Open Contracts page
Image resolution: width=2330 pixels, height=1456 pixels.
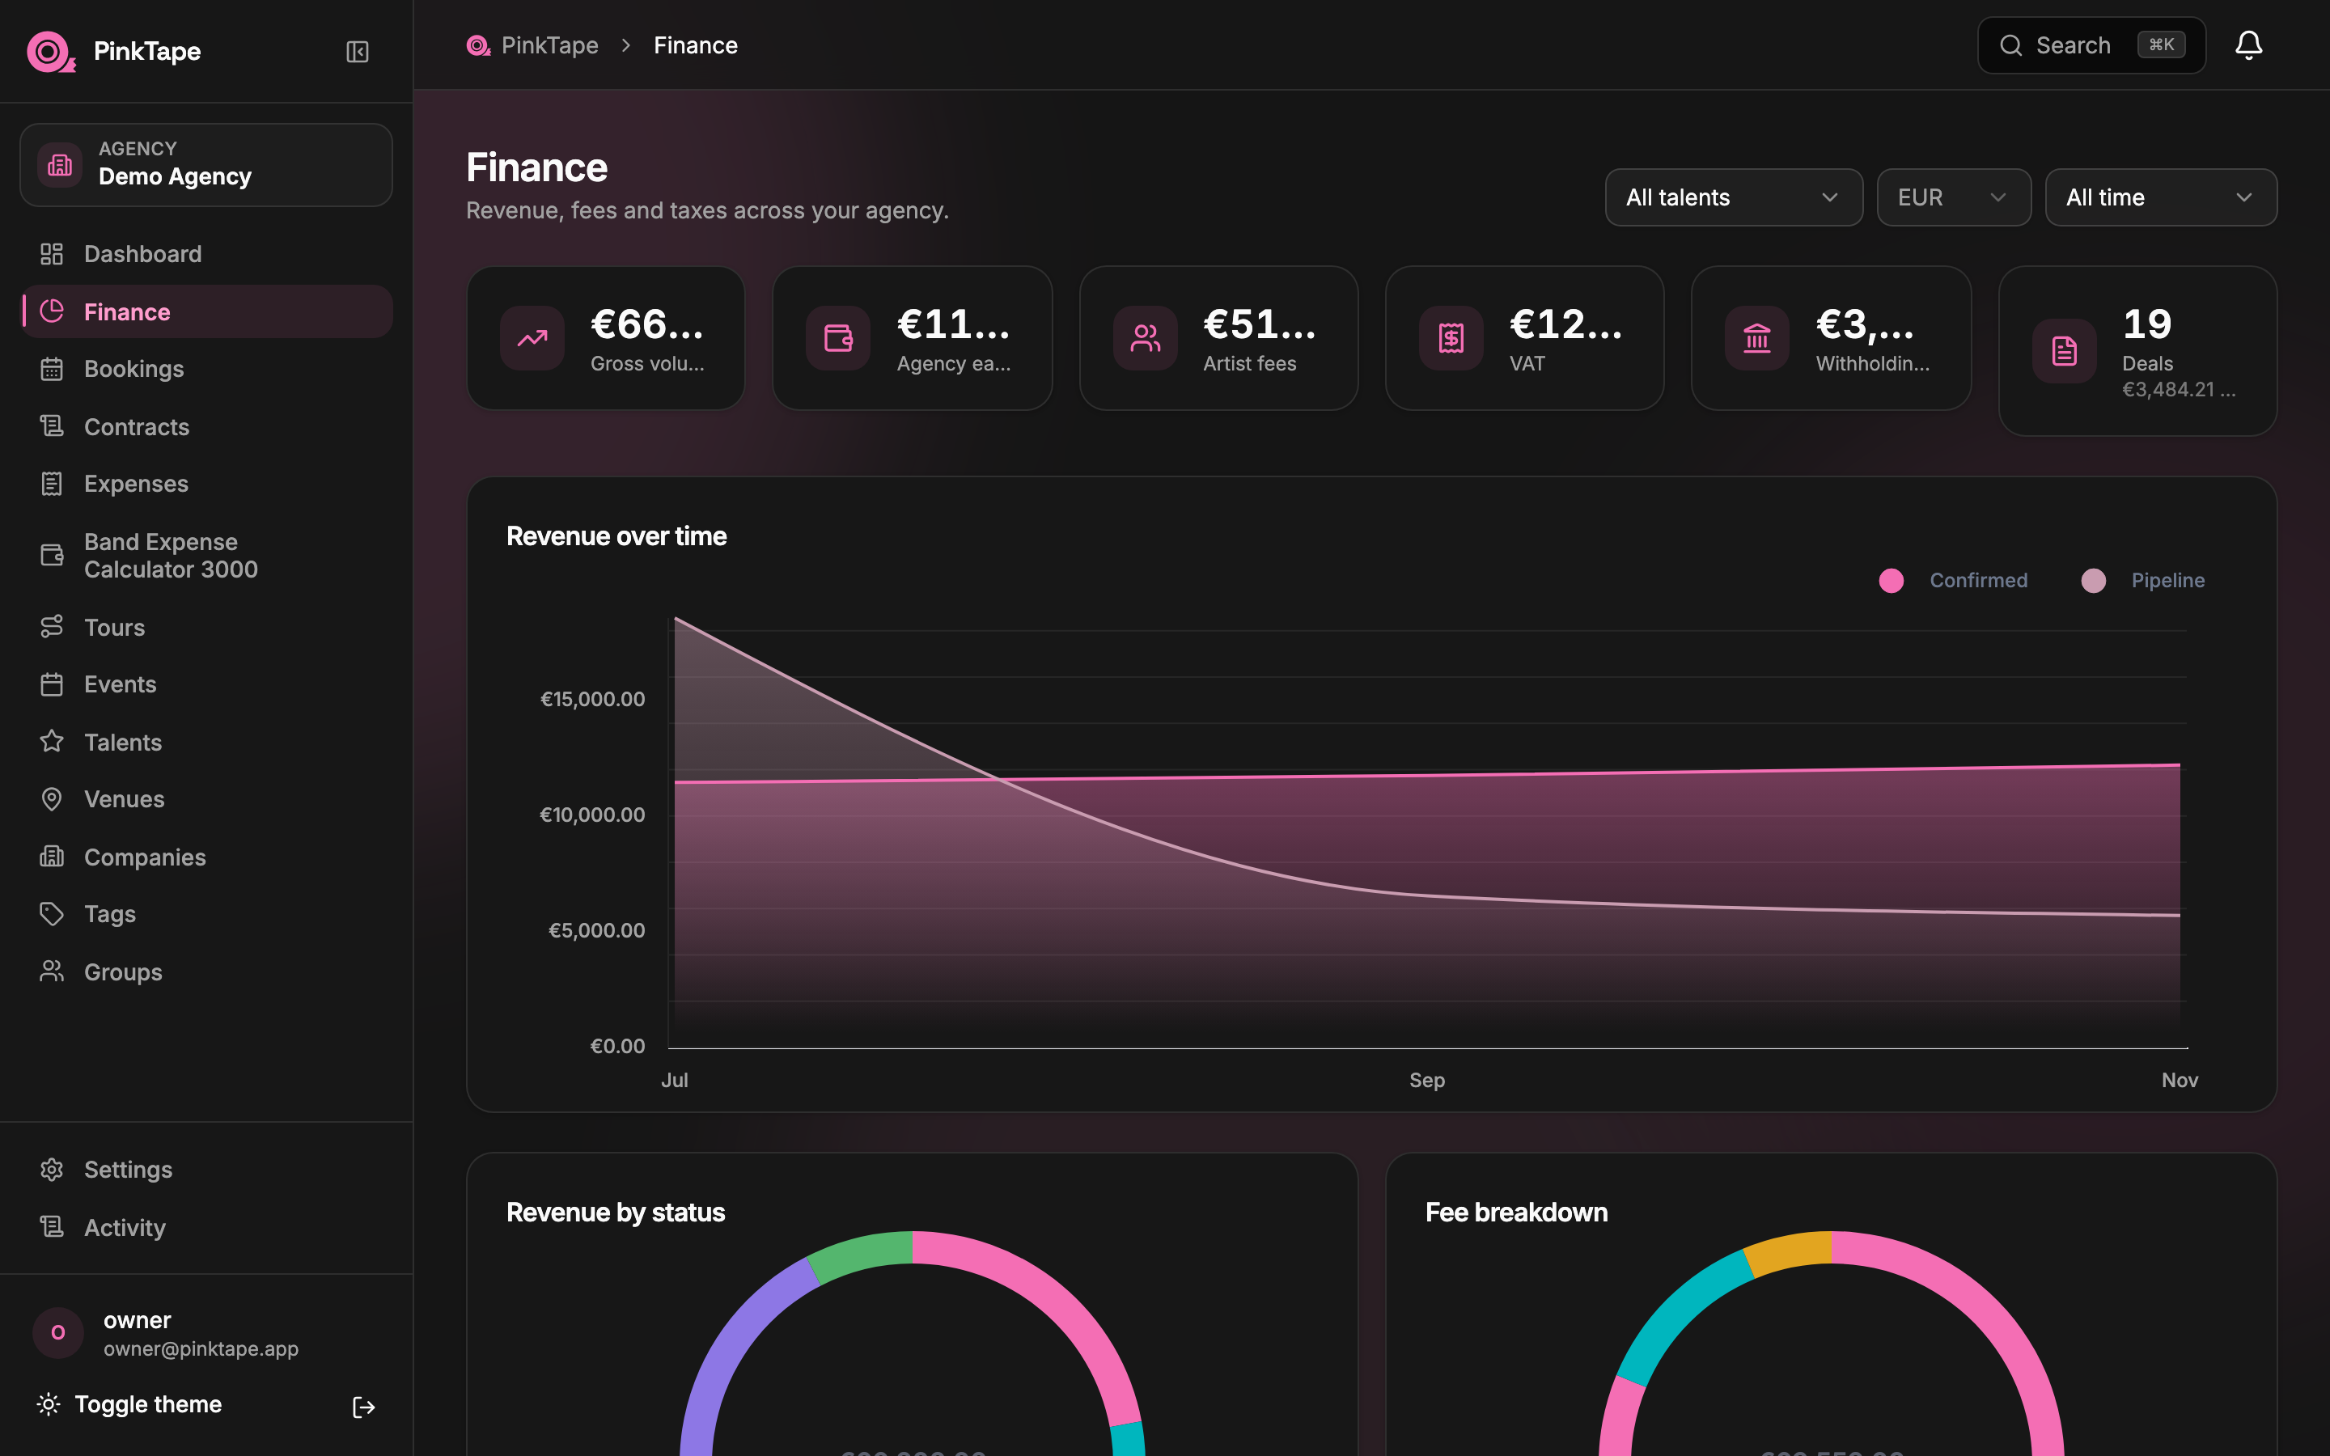[x=206, y=426]
